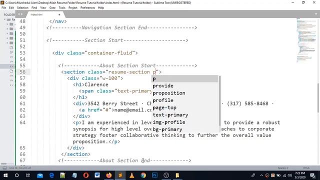Viewport: 320px width, 180px height.
Task: Show hidden tray icons chevron
Action: [x=261, y=175]
